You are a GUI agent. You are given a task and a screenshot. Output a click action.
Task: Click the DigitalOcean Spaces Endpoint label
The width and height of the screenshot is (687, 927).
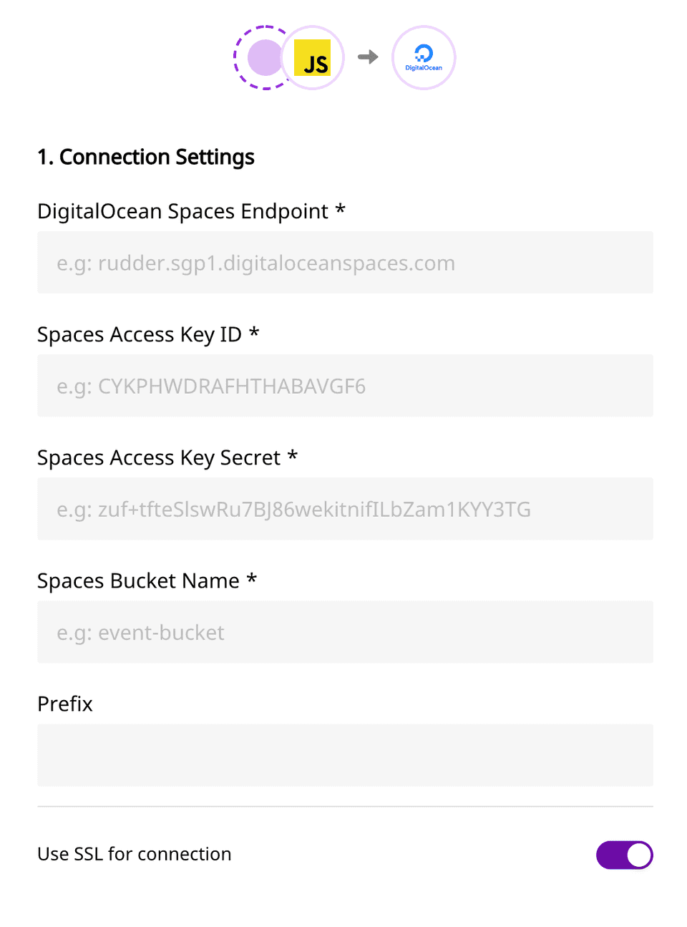pos(182,212)
